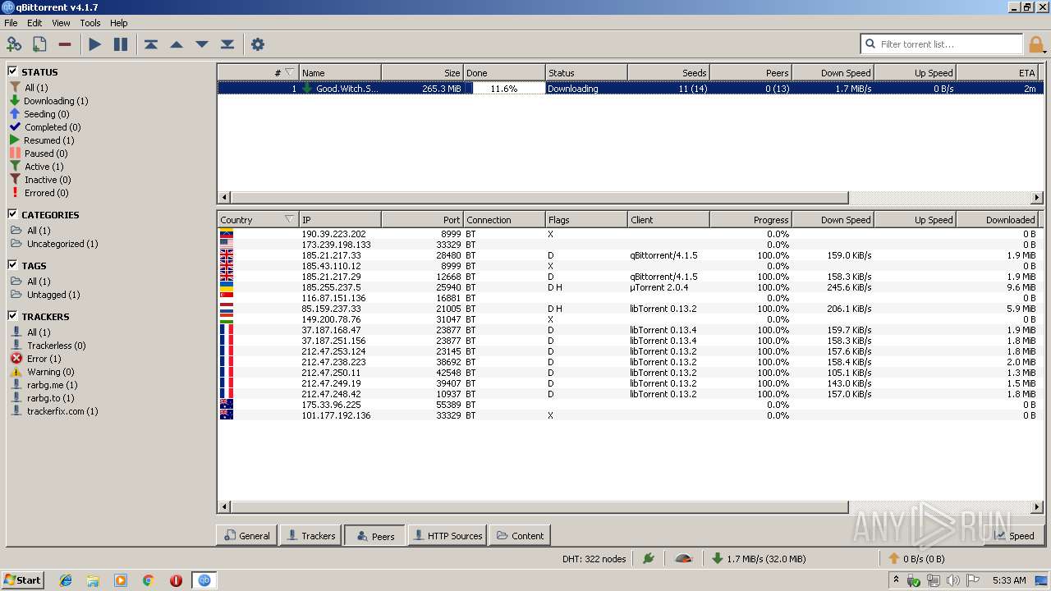Click the lock UI padlock icon

coord(1036,44)
